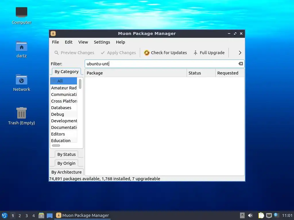Click the update notification tray icon
The width and height of the screenshot is (294, 220).
coord(276,215)
